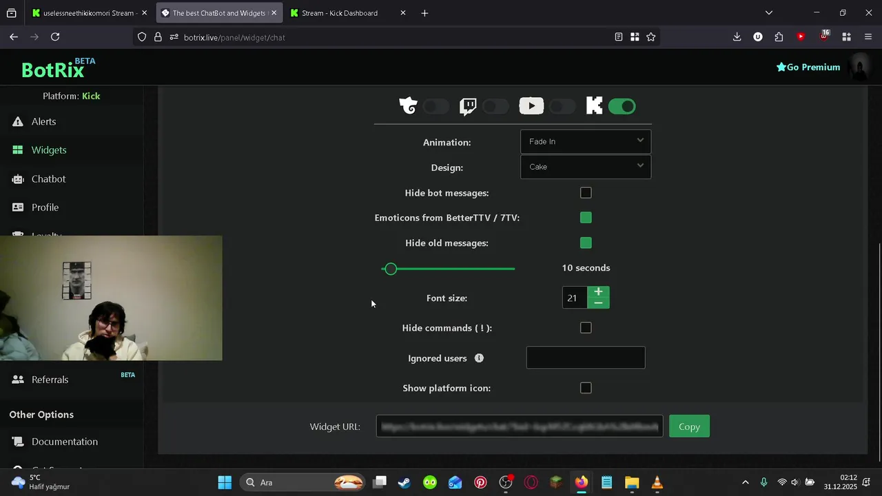Copy the widget URL
This screenshot has width=882, height=496.
pos(689,426)
